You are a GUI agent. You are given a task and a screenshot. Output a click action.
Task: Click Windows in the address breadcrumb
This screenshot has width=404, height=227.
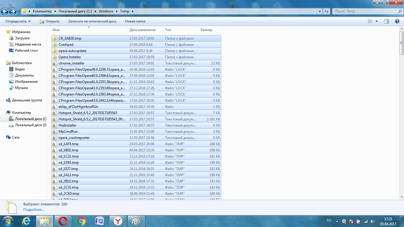tap(106, 11)
